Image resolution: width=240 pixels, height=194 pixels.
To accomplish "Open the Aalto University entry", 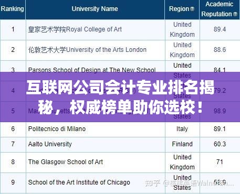I will pyautogui.click(x=50, y=144).
